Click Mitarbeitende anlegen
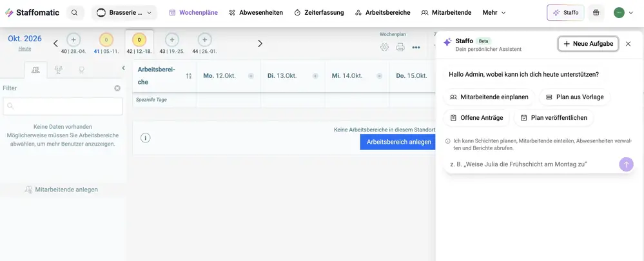This screenshot has height=261, width=644. [x=61, y=189]
